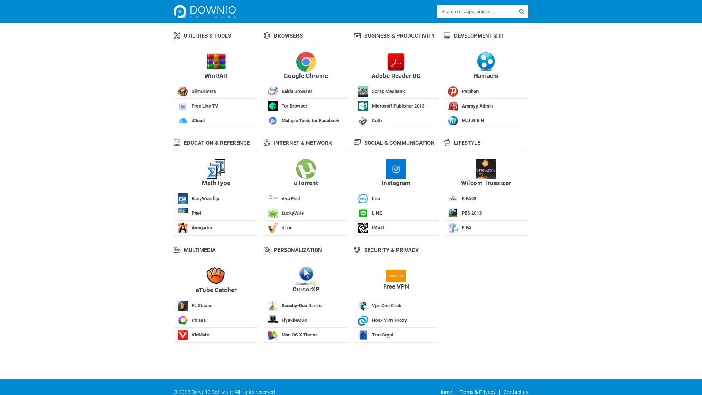The image size is (702, 395).
Task: Open the uTorrent icon
Action: (306, 169)
